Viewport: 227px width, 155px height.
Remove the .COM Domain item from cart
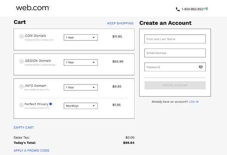tap(22, 36)
